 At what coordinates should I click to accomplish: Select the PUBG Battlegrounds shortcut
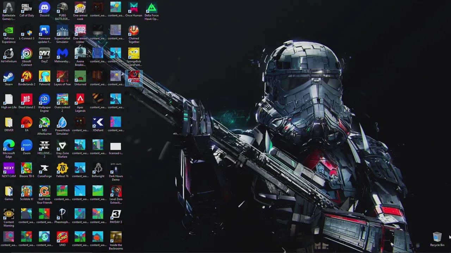point(62,11)
